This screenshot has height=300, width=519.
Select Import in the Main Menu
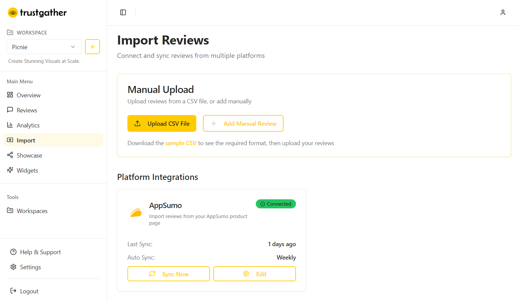(26, 140)
